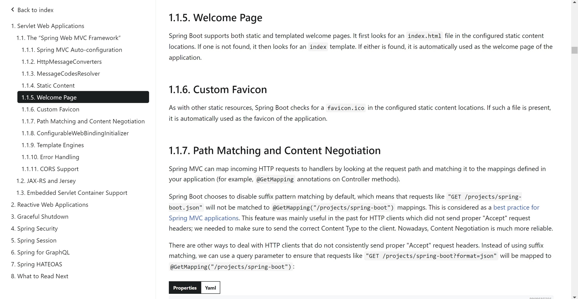578x299 pixels.
Task: Switch to the Yaml code tab
Action: click(x=210, y=287)
